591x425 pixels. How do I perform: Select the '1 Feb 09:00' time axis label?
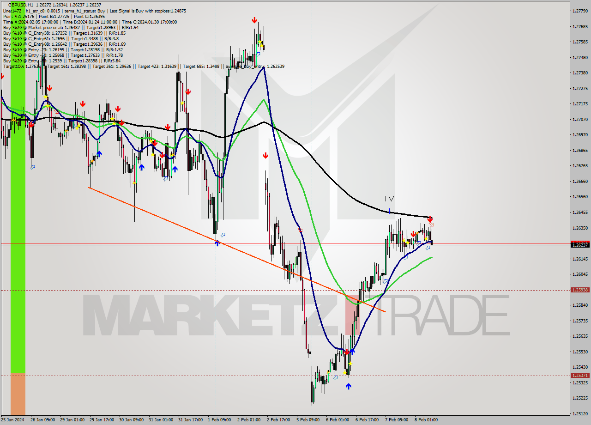click(x=219, y=420)
